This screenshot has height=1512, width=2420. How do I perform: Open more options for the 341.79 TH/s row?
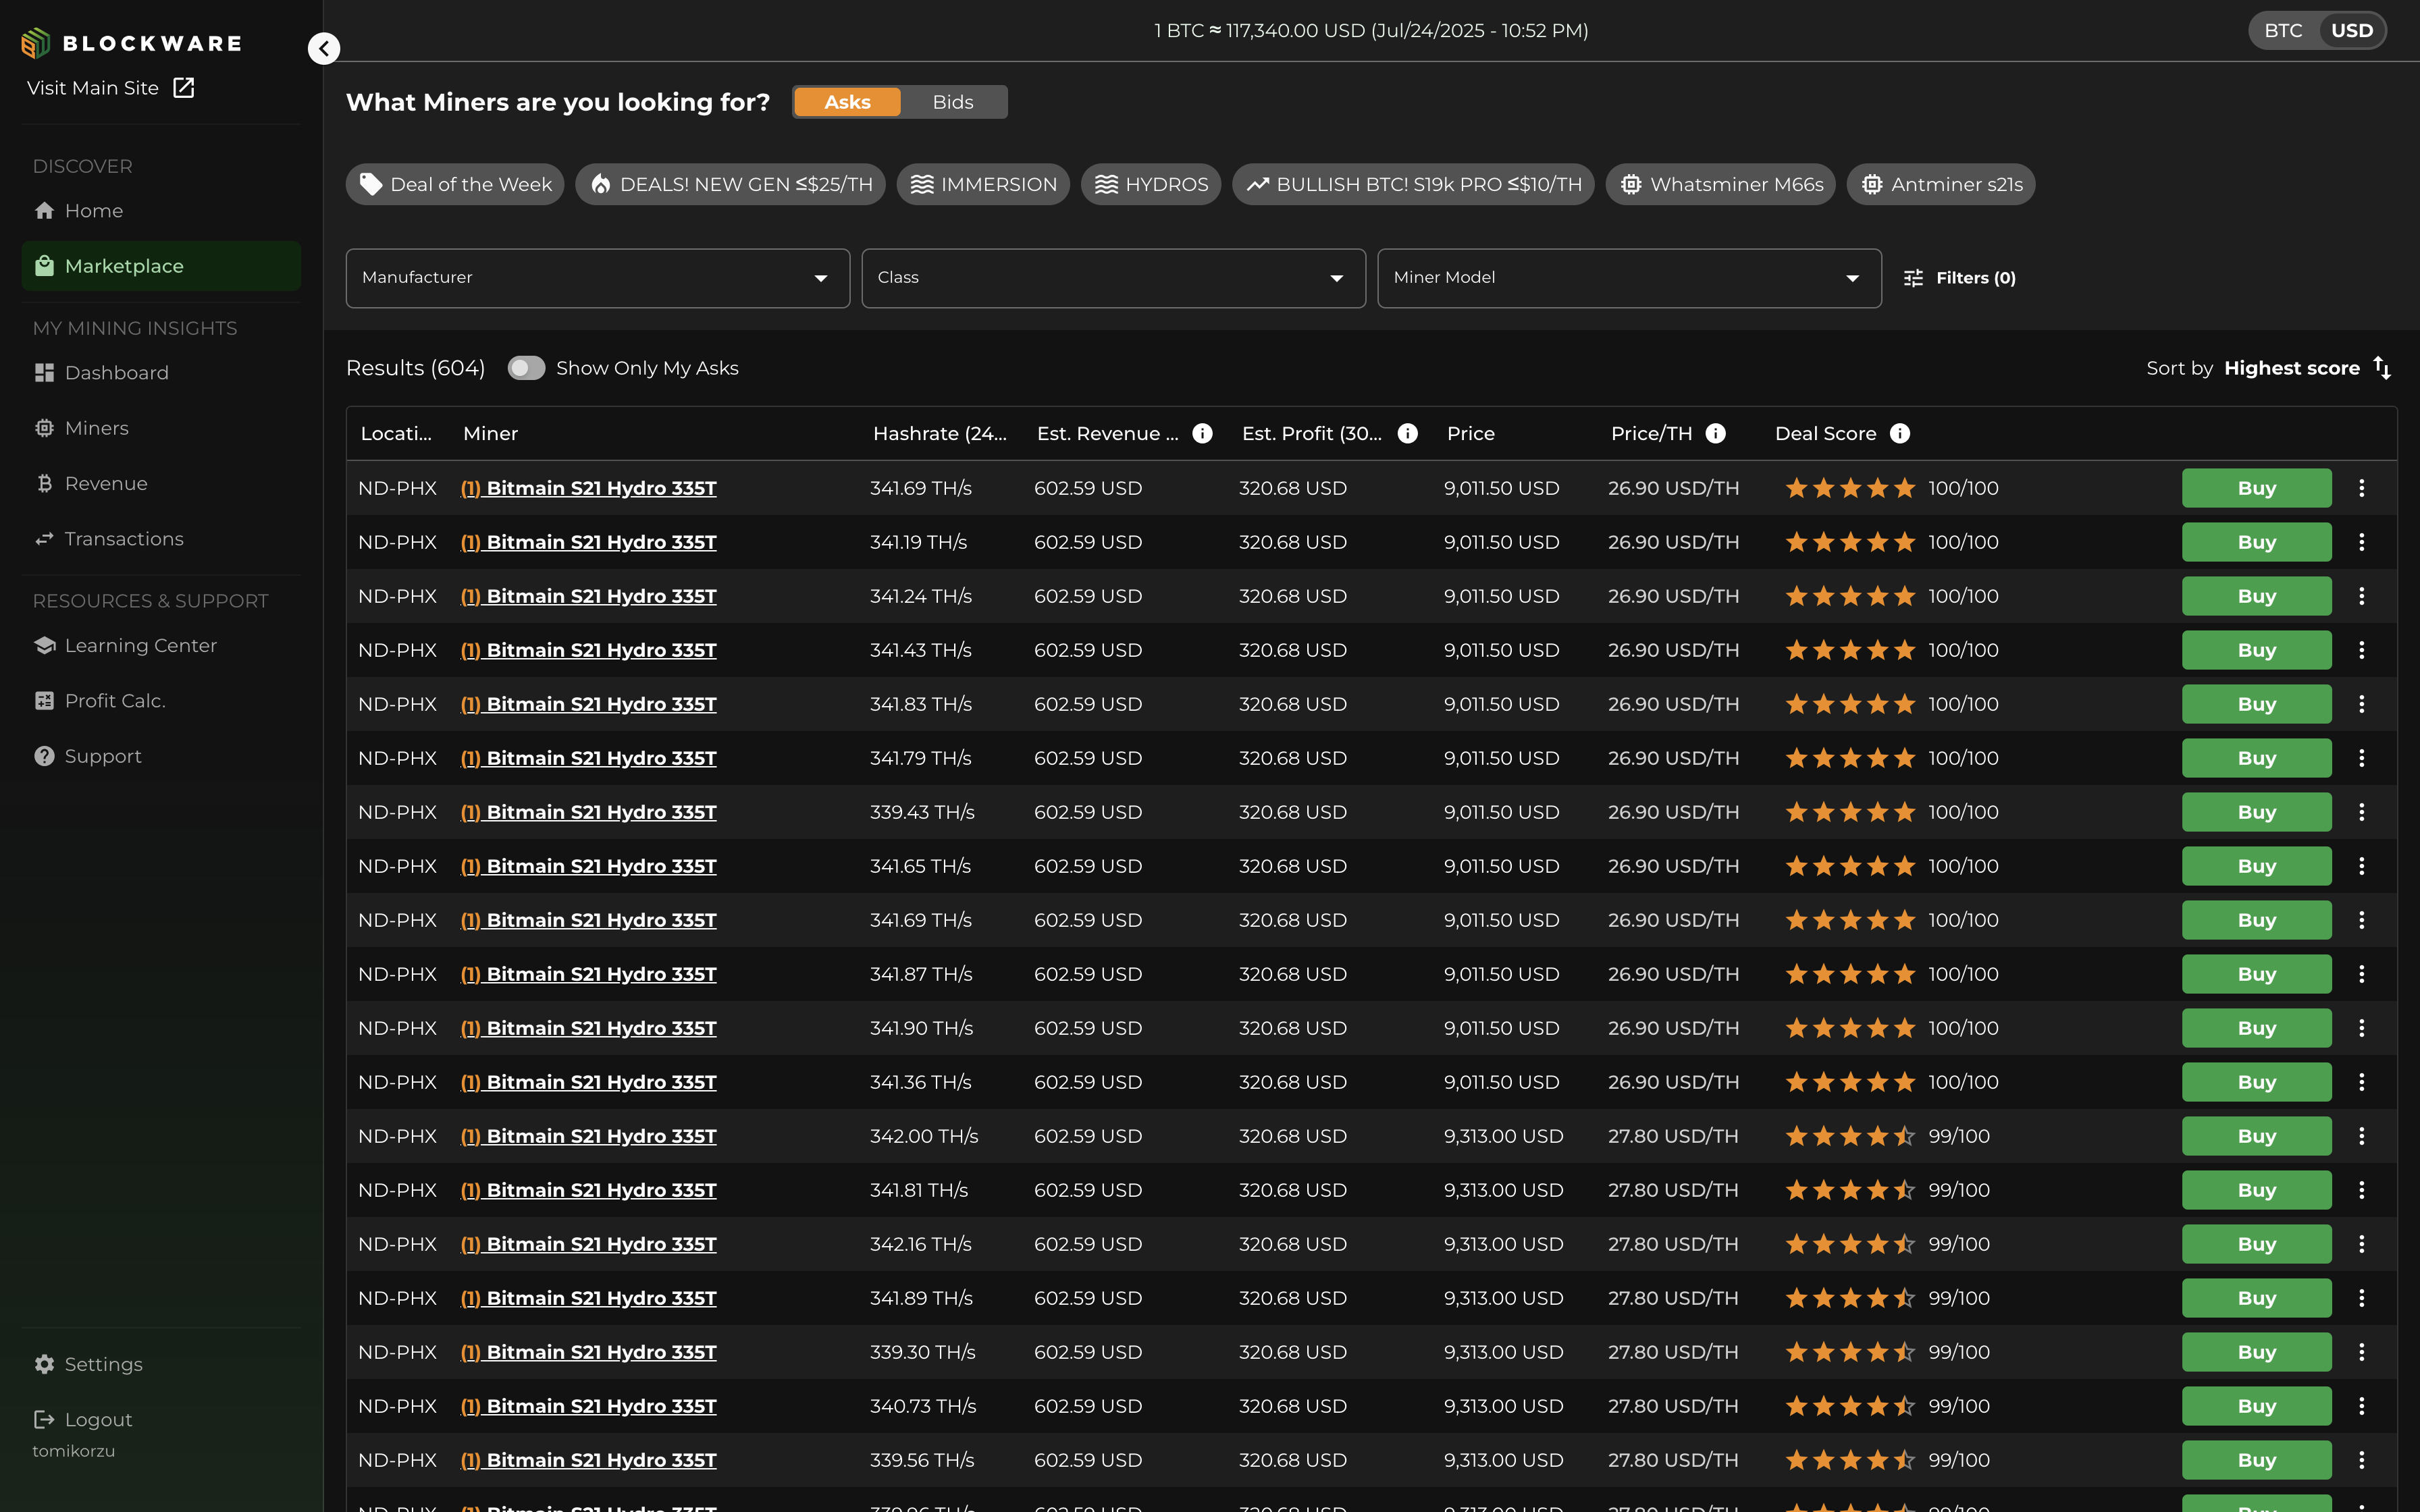pos(2361,758)
